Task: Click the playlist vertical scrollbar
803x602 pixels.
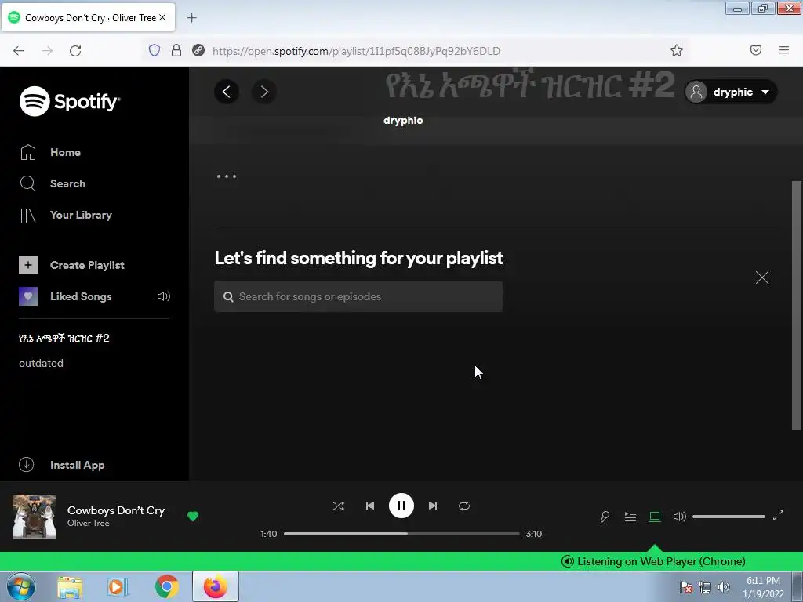Action: [797, 305]
